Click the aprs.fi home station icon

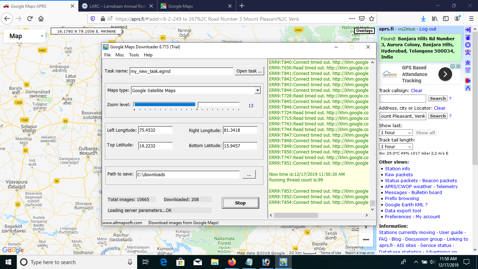[468, 37]
